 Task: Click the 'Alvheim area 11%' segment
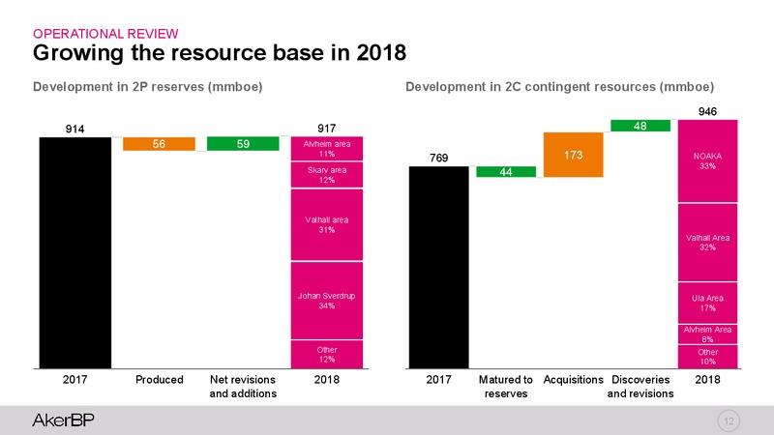(x=327, y=149)
